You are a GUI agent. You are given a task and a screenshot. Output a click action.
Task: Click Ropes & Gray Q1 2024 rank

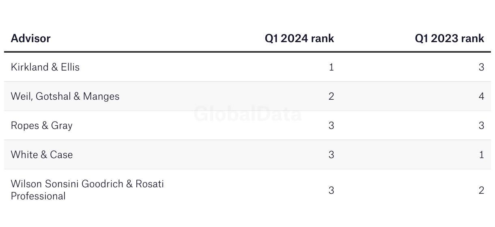[x=331, y=126]
